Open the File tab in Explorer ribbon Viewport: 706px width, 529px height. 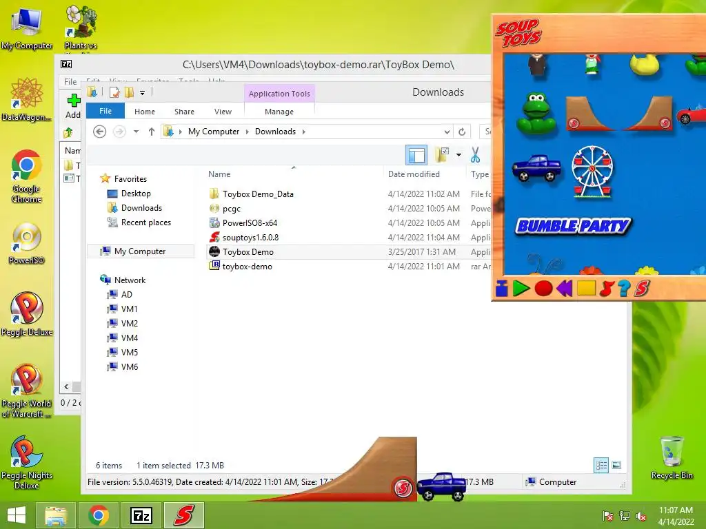tap(105, 111)
